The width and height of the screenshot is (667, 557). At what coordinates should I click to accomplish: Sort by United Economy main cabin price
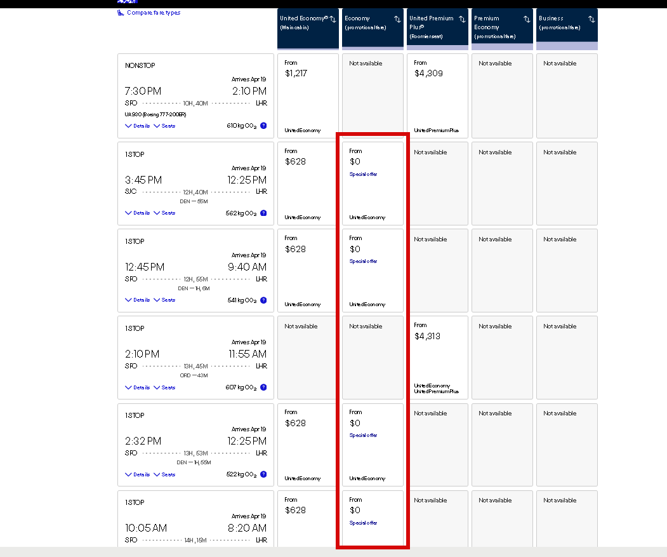[333, 20]
